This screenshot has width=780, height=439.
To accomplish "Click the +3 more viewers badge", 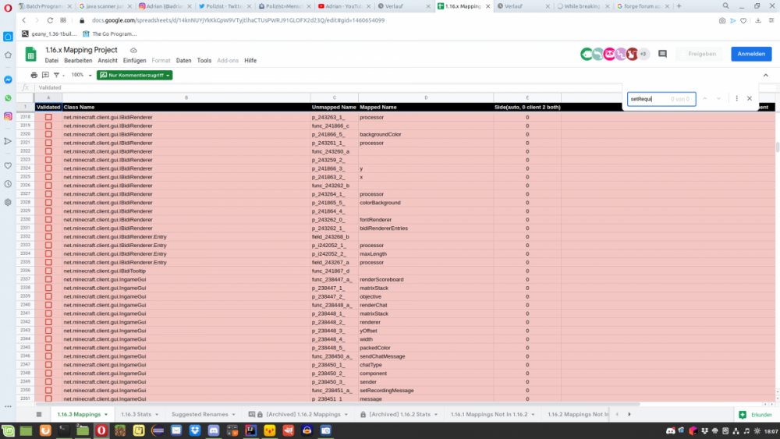I will tap(643, 54).
